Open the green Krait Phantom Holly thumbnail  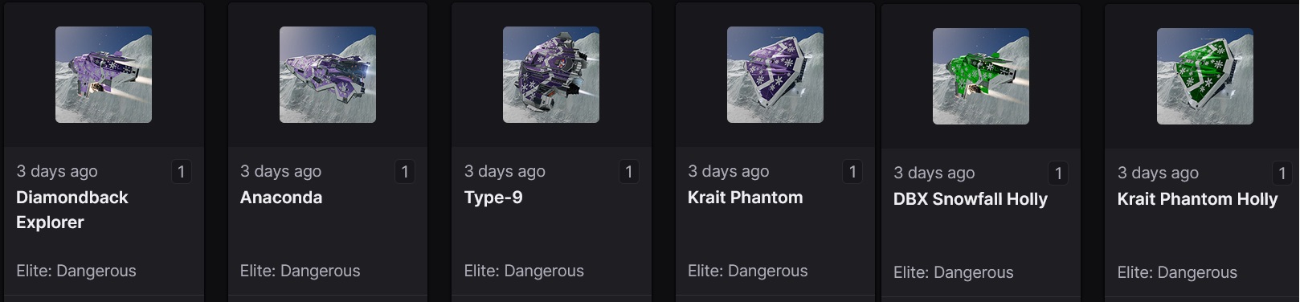coord(1205,76)
